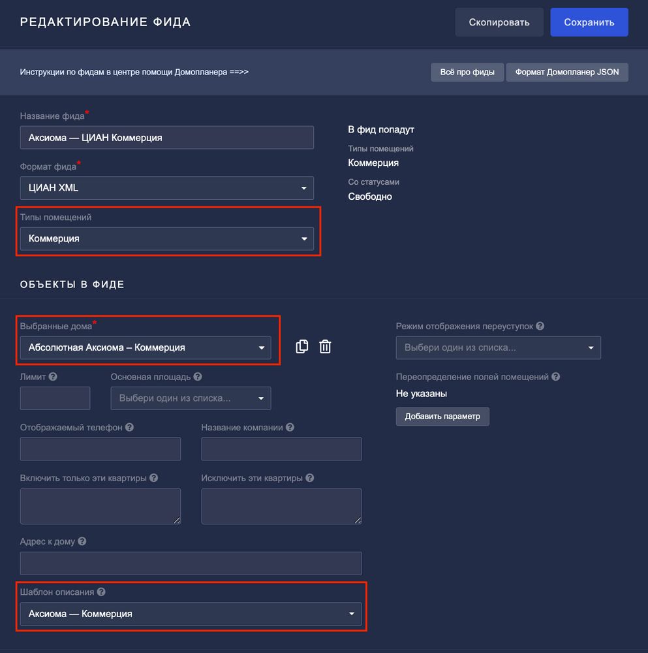
Task: Click help icon beside Переопределение полей помещений
Action: tap(556, 377)
